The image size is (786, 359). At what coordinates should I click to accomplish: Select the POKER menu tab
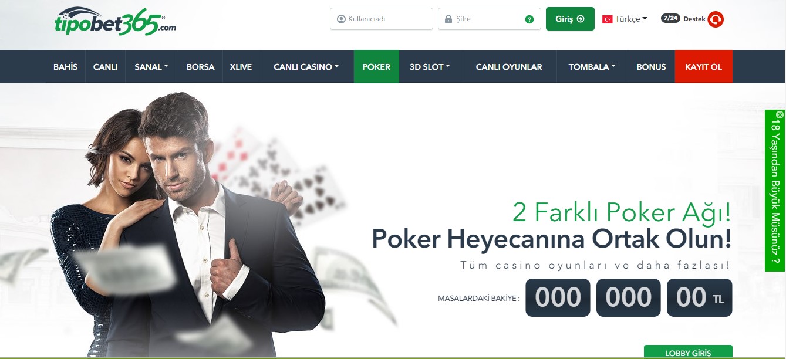[376, 67]
